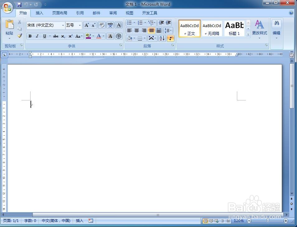297x227 pixels.
Task: Switch to the 页面布局 tab
Action: (x=60, y=13)
